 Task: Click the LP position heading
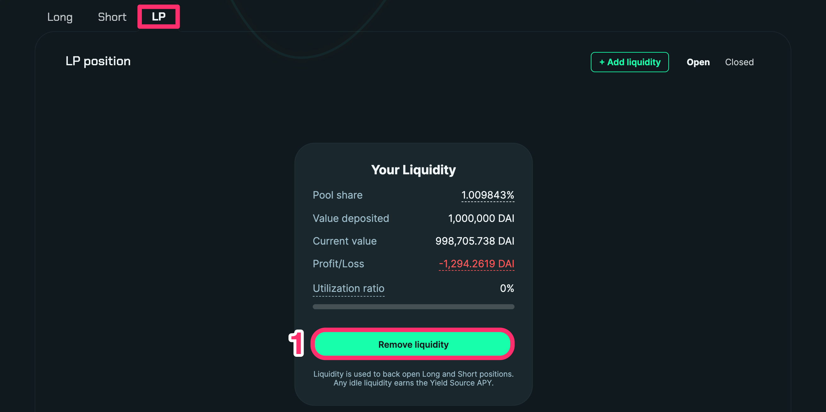[98, 61]
